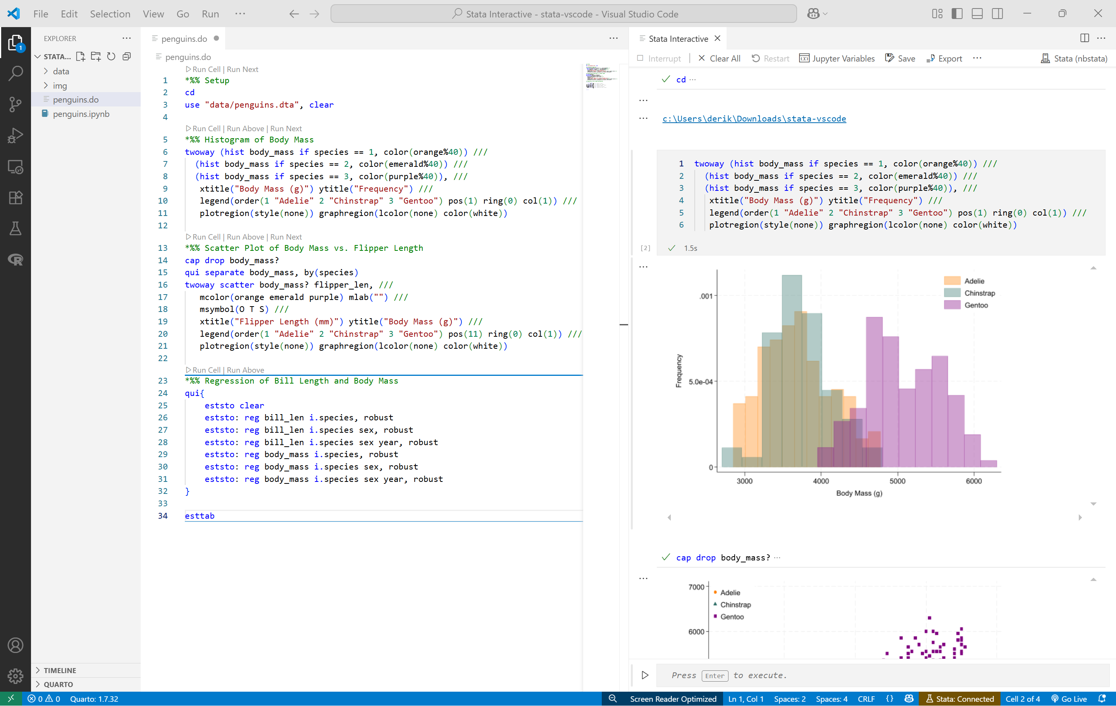Screen dimensions: 1116x706
Task: Open the Run menu
Action: click(x=210, y=14)
